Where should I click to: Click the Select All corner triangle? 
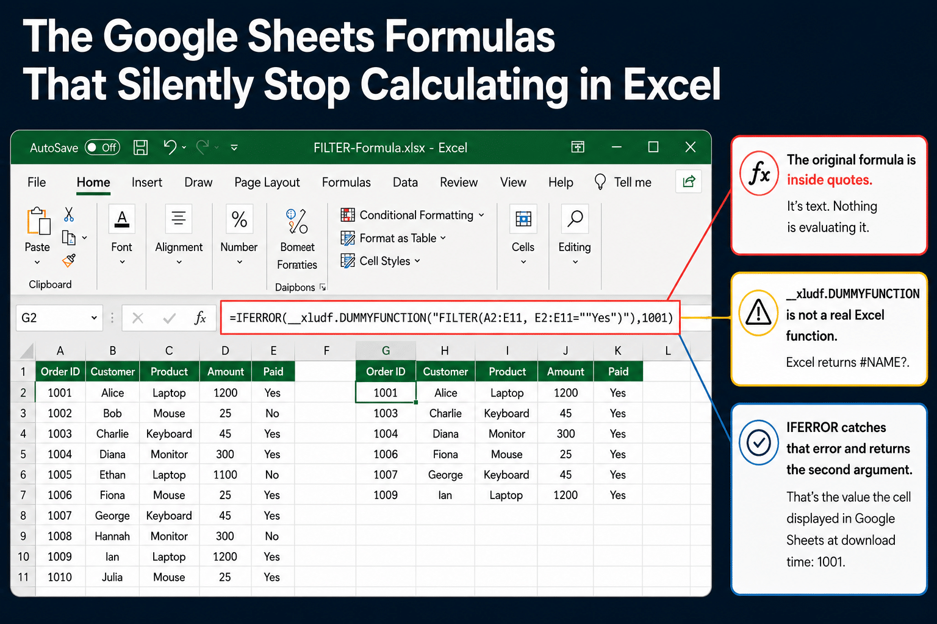(26, 351)
